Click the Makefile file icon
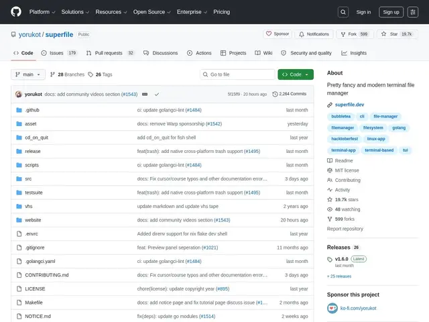This screenshot has width=429, height=322. [x=19, y=303]
